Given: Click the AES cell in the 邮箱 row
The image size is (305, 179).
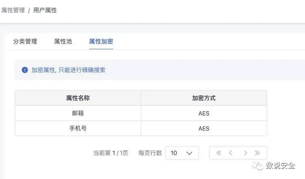Looking at the screenshot, I should click(x=204, y=113).
